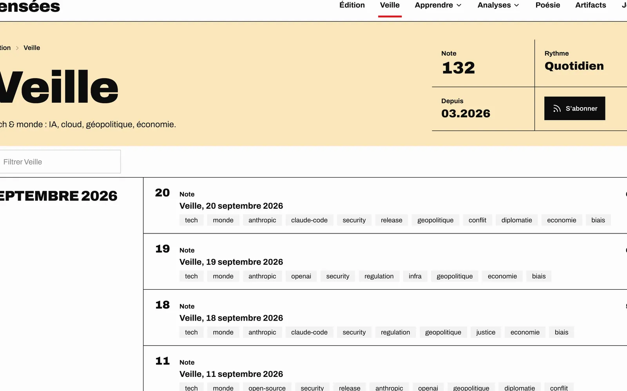Screen dimensions: 627x391
Task: Click economie tag on 18 septembre note
Action: 525,332
